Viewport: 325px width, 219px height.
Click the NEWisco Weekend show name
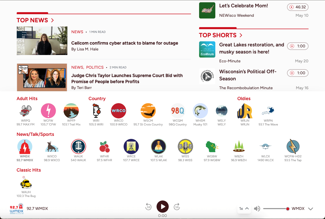[x=236, y=15]
